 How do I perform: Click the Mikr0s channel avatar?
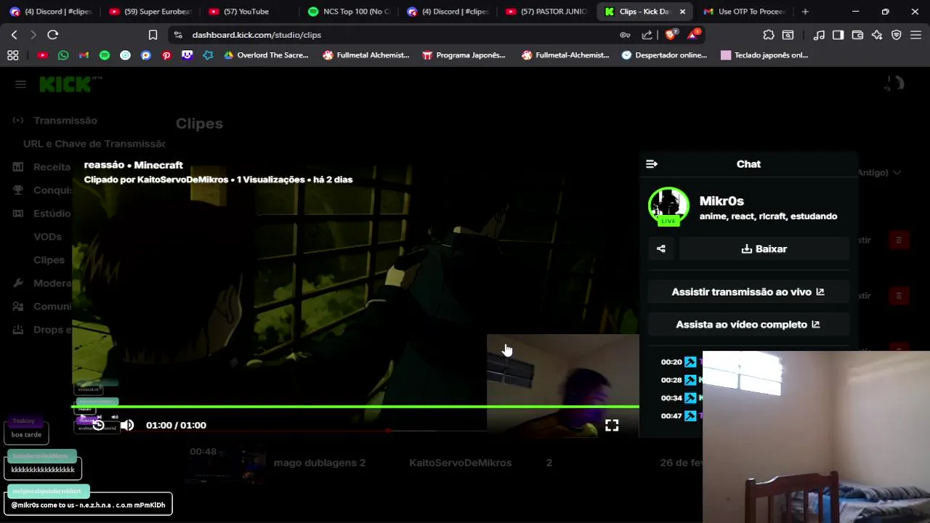[668, 207]
